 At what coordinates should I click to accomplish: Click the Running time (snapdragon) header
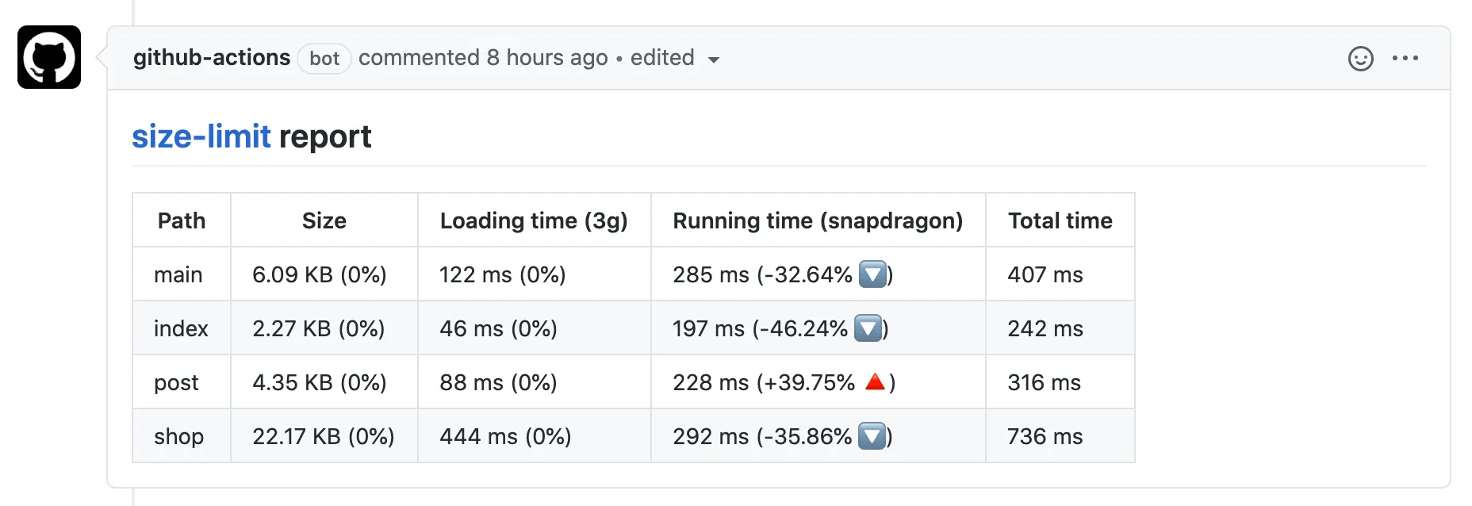818,220
